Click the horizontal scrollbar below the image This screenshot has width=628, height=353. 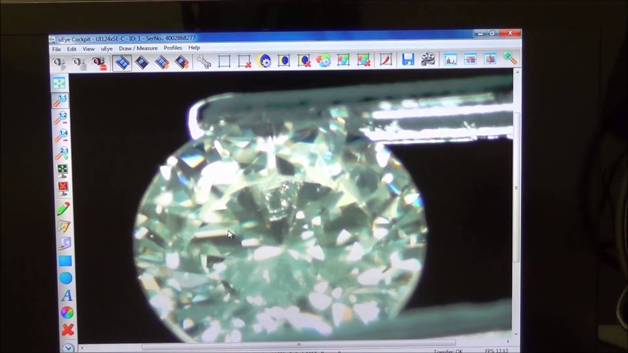pyautogui.click(x=299, y=344)
